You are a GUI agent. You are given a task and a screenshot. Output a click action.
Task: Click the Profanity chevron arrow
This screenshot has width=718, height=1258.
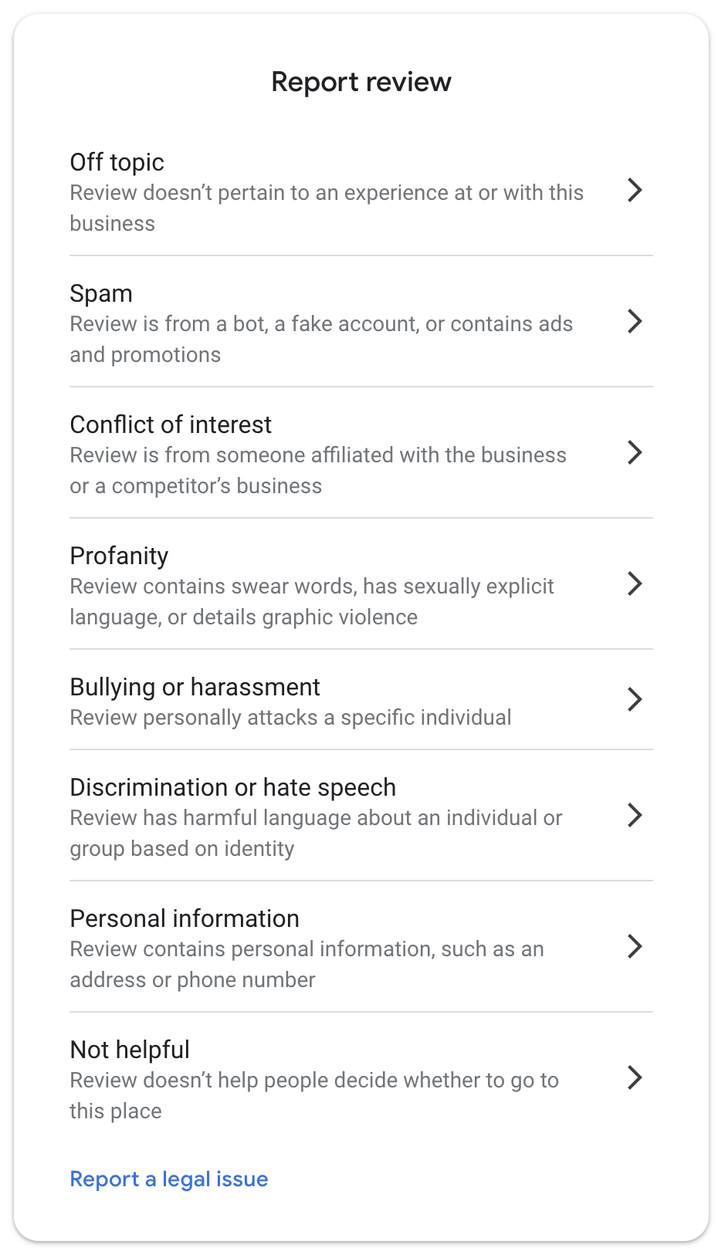point(635,585)
